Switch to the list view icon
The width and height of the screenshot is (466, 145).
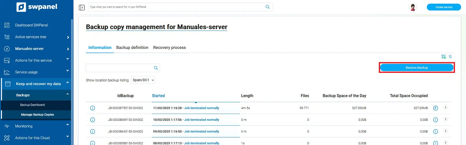coord(450,56)
